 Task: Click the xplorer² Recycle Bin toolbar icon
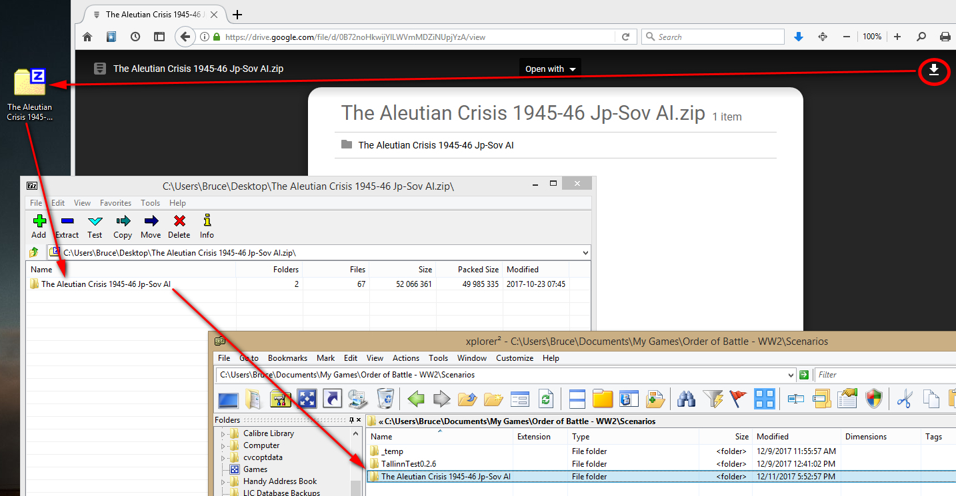385,398
